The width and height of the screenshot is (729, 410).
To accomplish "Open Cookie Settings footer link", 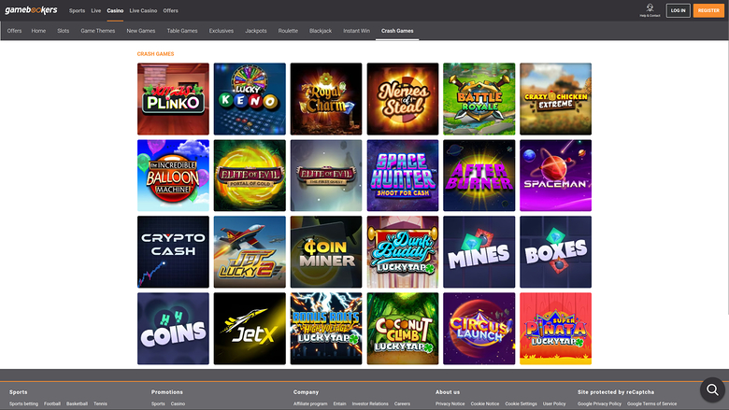I will click(522, 404).
